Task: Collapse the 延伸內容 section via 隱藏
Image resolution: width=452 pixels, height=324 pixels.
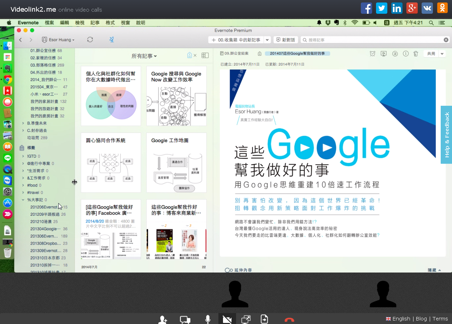Action: coord(434,270)
